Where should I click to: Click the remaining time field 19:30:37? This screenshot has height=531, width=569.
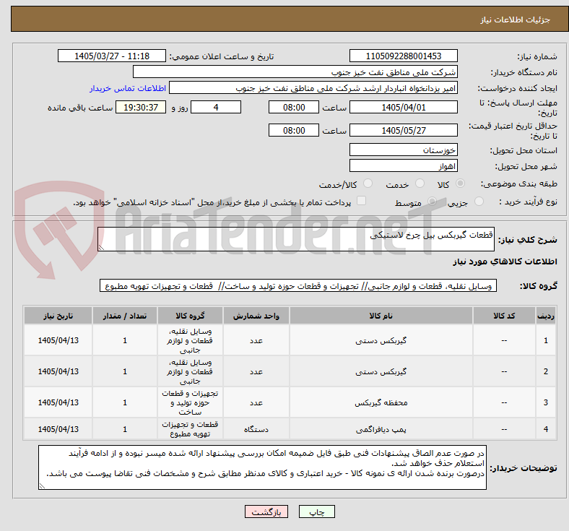141,107
